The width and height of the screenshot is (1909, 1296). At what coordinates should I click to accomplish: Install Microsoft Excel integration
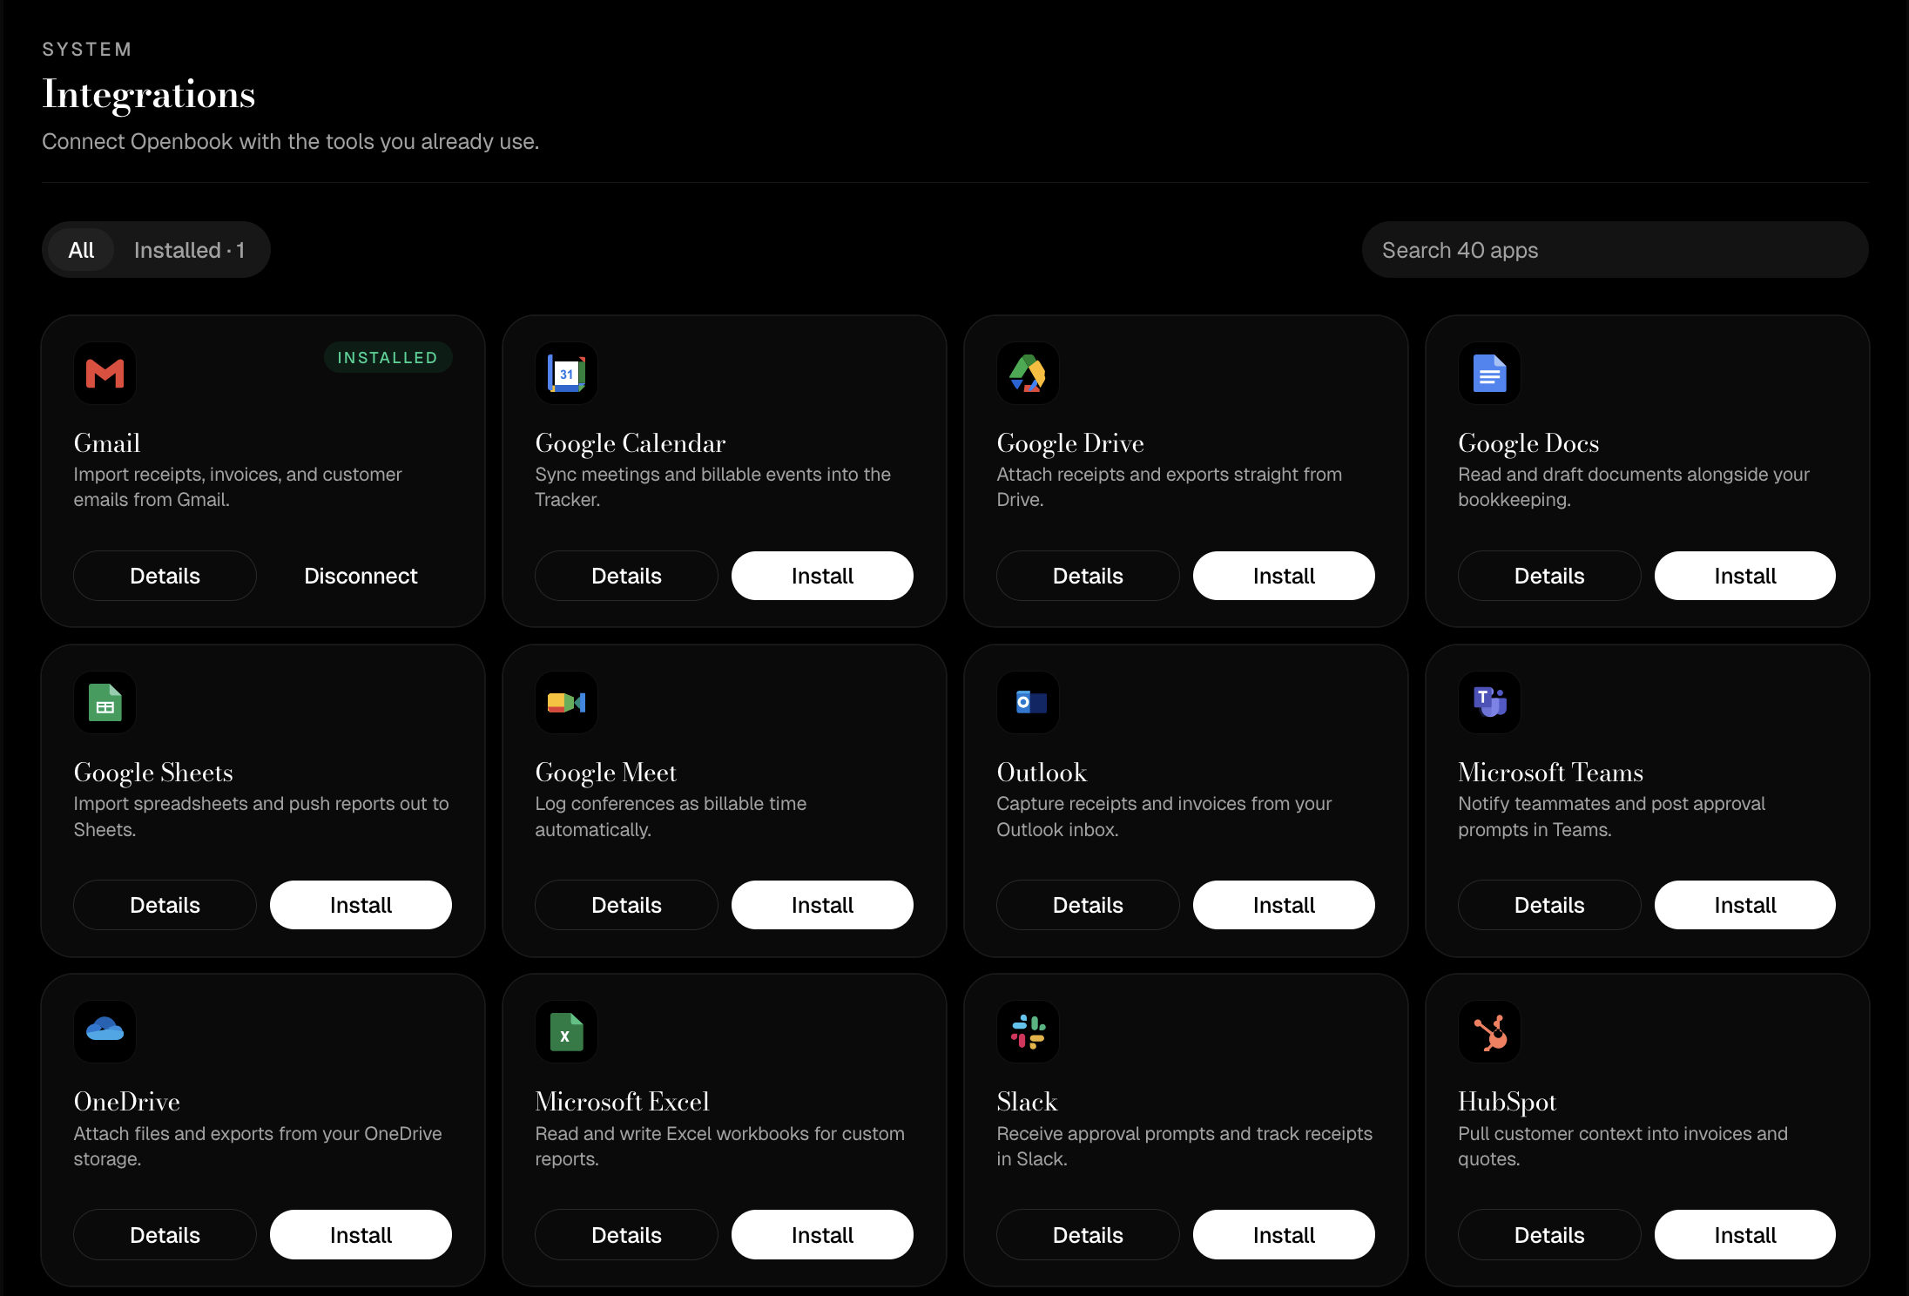822,1235
